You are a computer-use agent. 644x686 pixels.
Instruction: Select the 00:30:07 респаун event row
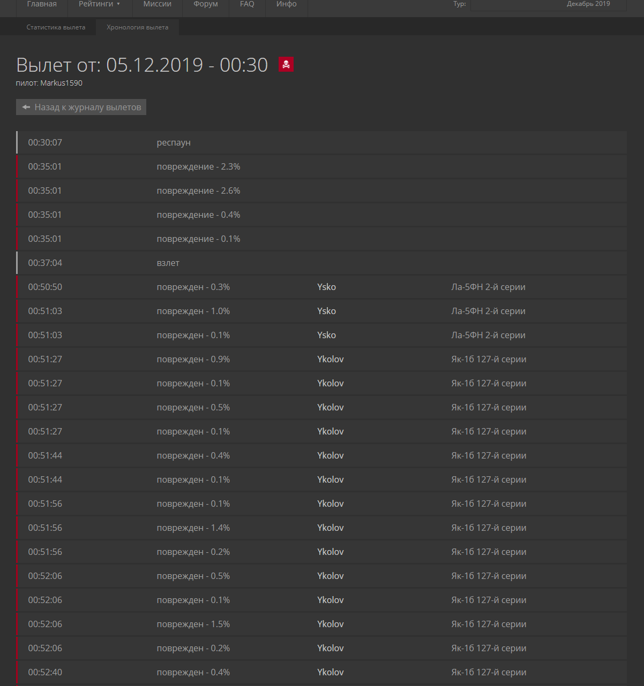[x=321, y=142]
